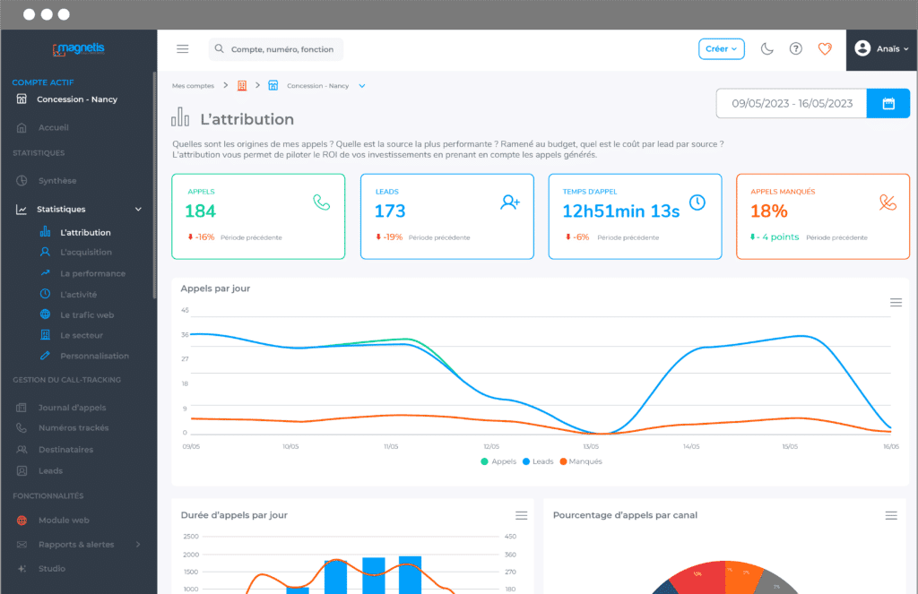The image size is (918, 594).
Task: Collapse the Statistiques sidebar section
Action: coord(138,210)
